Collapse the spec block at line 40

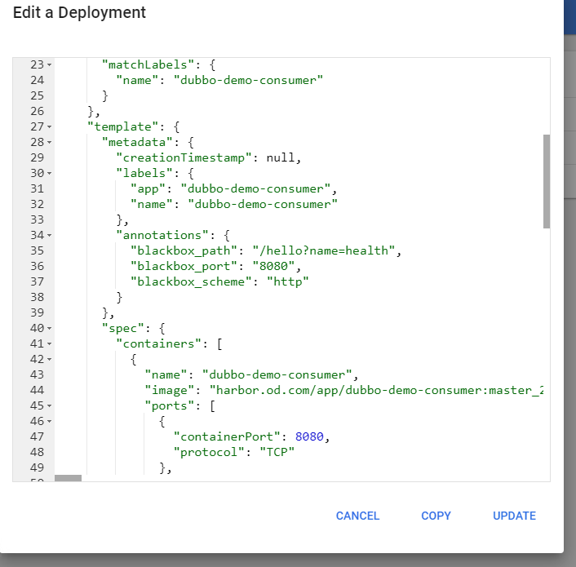[49, 328]
